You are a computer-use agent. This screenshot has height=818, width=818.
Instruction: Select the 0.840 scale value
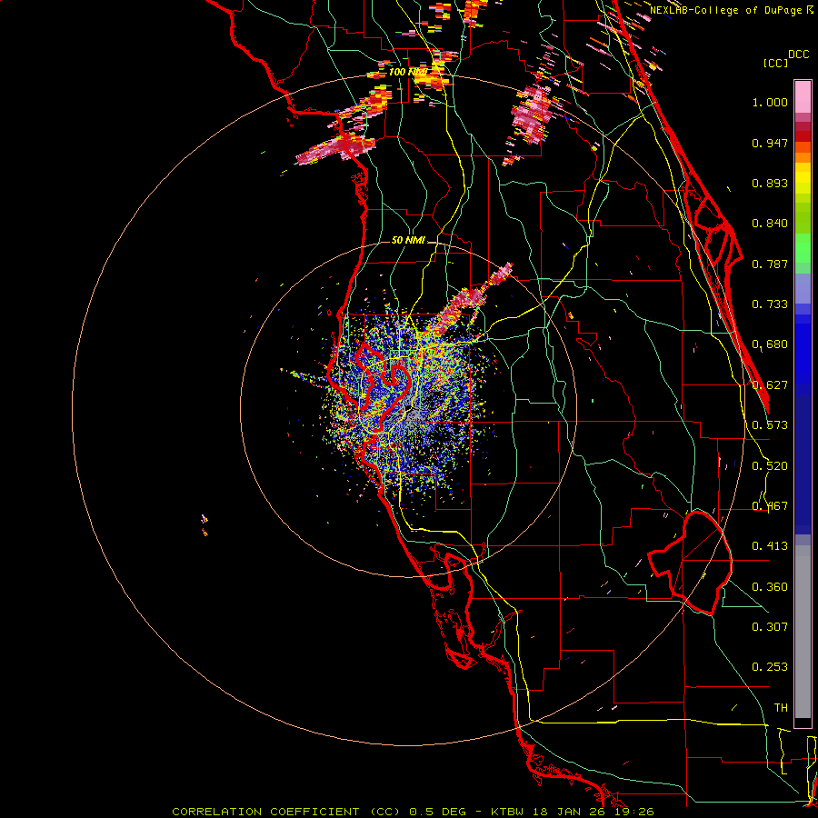pyautogui.click(x=770, y=224)
